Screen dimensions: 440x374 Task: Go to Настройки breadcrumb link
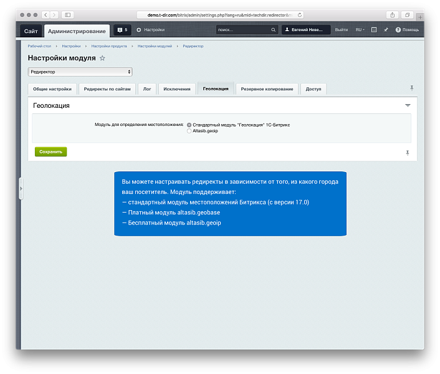(71, 46)
